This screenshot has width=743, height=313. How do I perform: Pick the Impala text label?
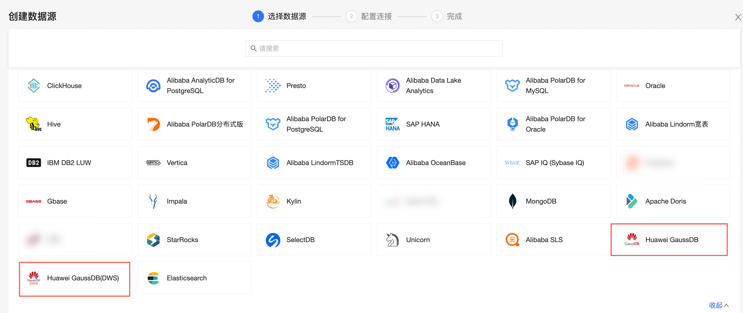click(177, 201)
